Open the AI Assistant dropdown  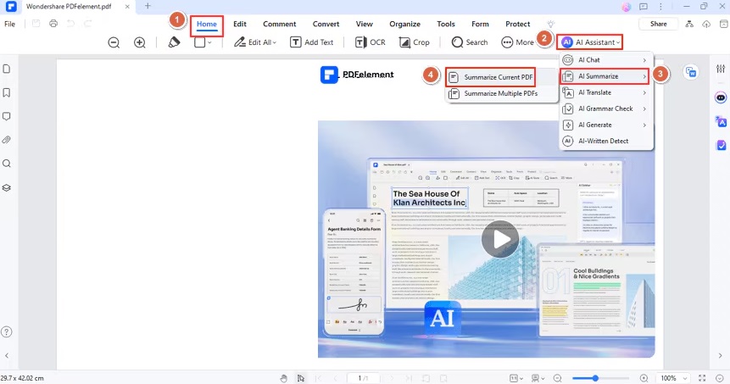(590, 42)
